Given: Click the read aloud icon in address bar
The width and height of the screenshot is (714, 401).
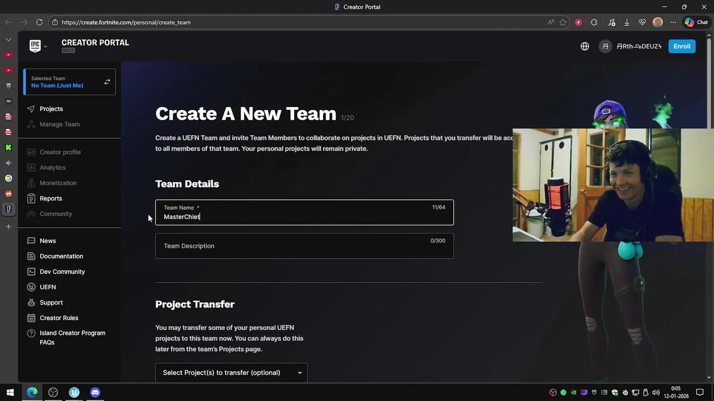Looking at the screenshot, I should pos(551,22).
